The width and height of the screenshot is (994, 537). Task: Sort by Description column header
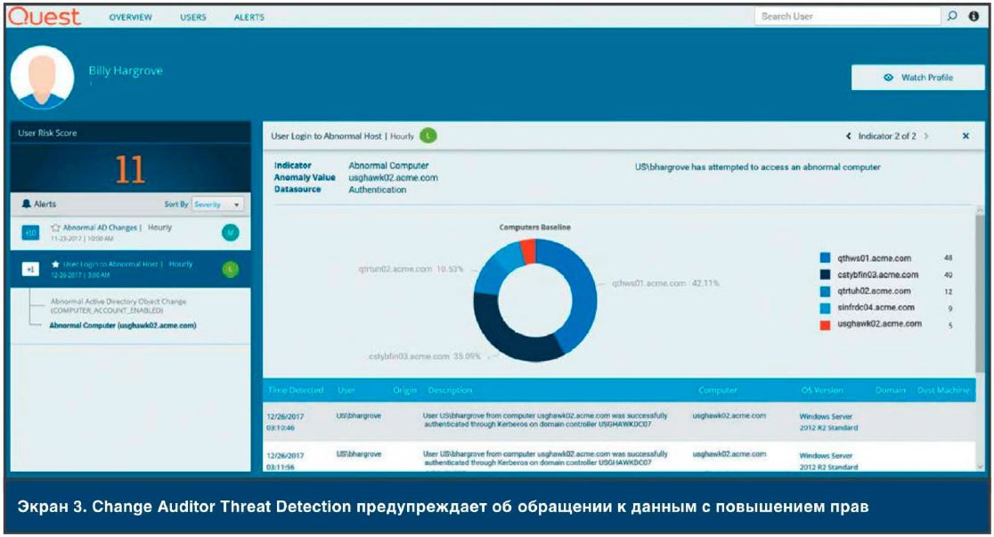click(x=450, y=390)
